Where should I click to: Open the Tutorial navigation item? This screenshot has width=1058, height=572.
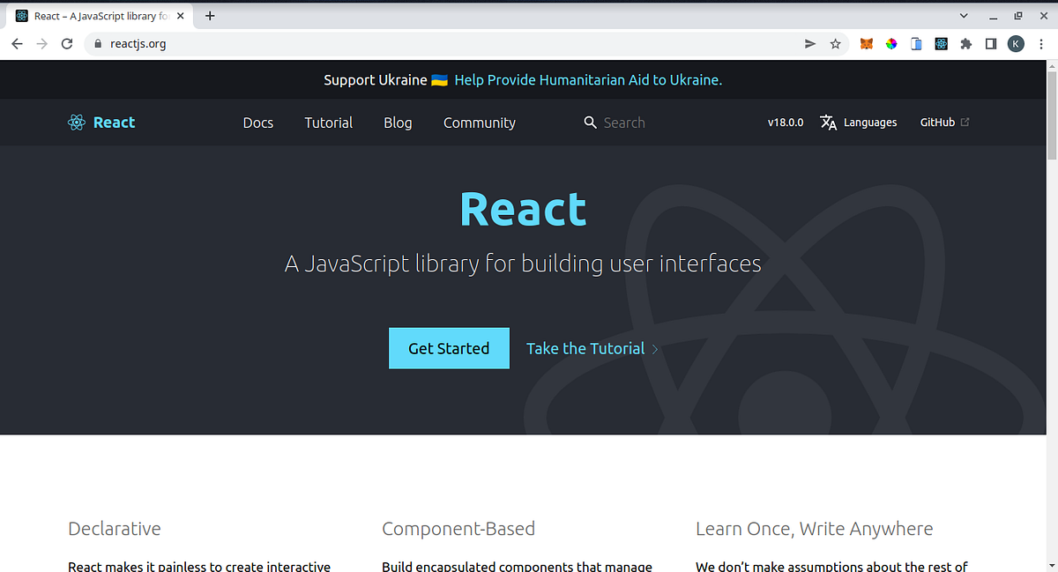pyautogui.click(x=329, y=123)
